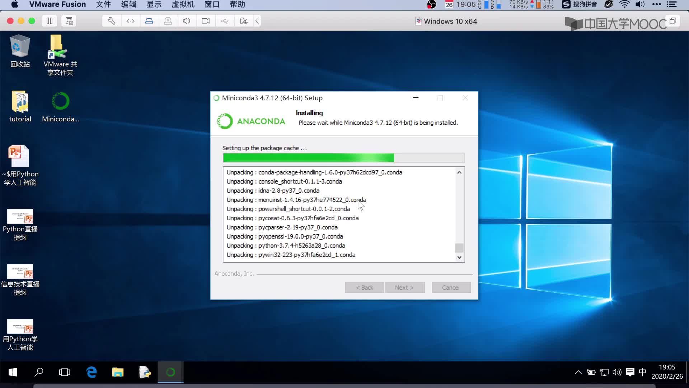Click the Miniconda setup taskbar button

[x=171, y=372]
